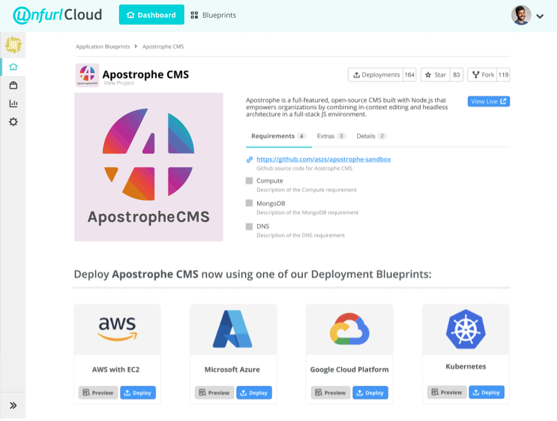Click the user profile avatar

point(521,15)
